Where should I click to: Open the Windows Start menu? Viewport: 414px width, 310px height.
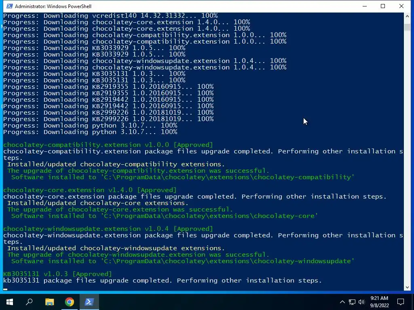pos(10,302)
